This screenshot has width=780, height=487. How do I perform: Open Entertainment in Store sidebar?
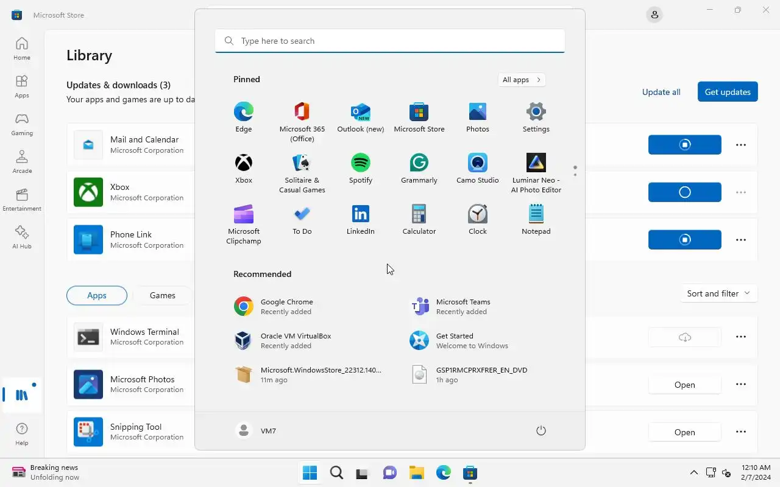click(22, 200)
